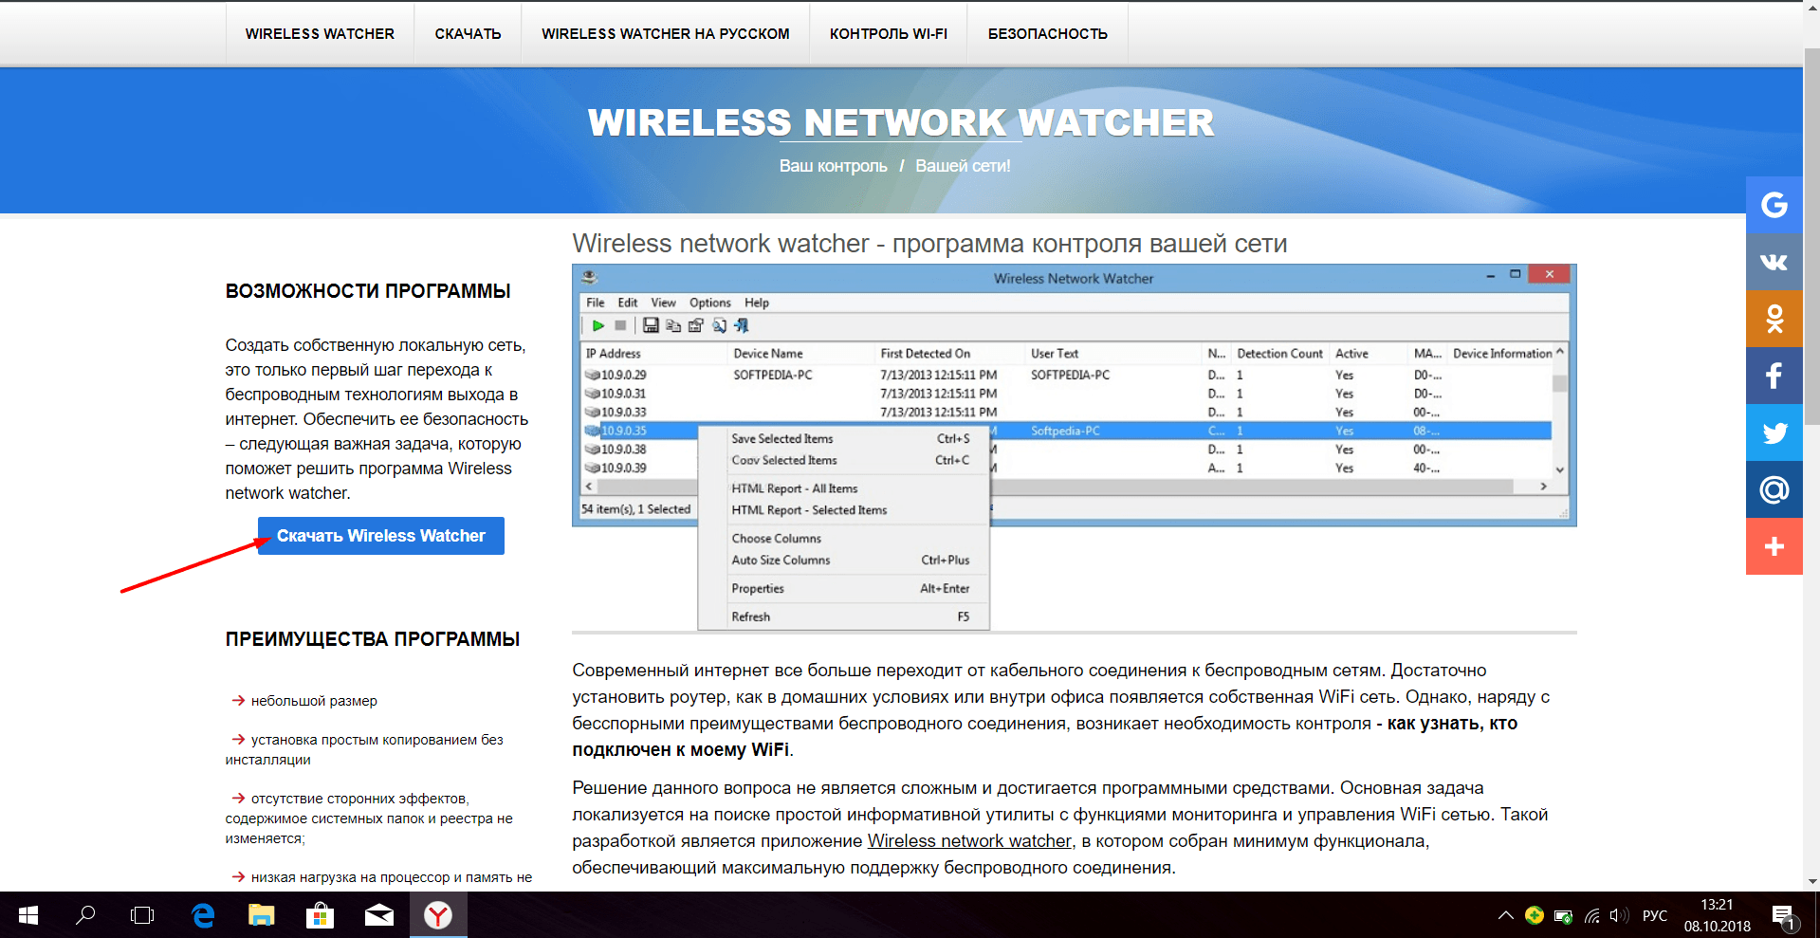Open Windows taskbar search
The width and height of the screenshot is (1820, 938).
(85, 915)
